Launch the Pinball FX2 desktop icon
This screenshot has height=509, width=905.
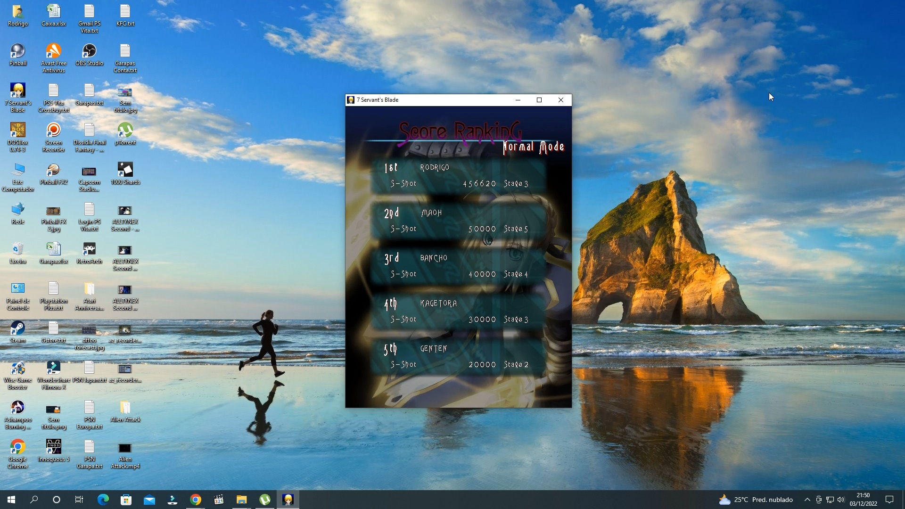tap(54, 170)
